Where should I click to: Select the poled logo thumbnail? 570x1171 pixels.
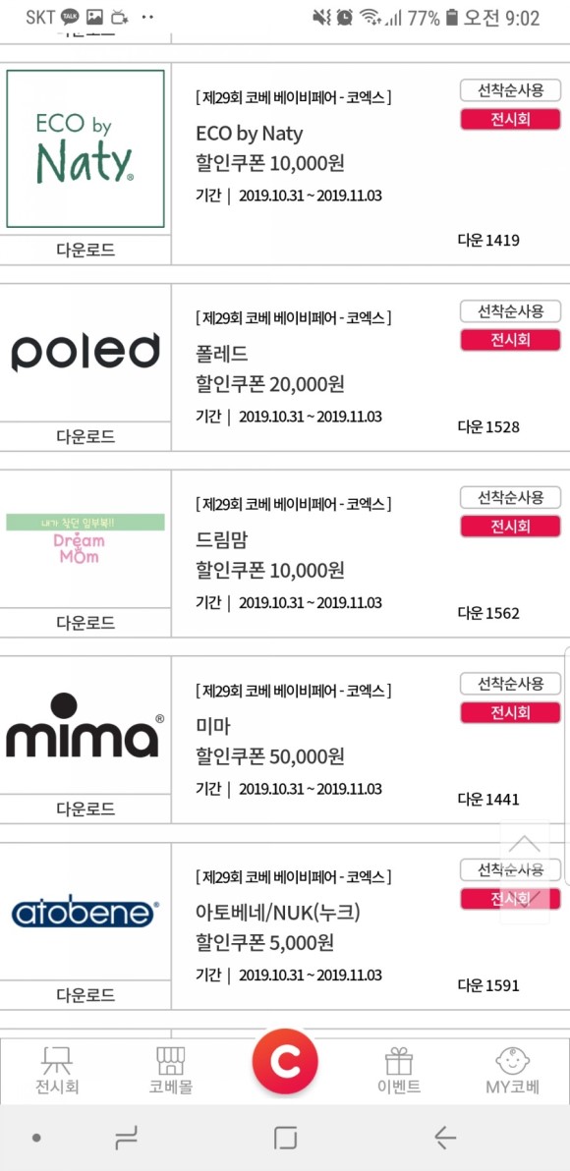[x=85, y=351]
